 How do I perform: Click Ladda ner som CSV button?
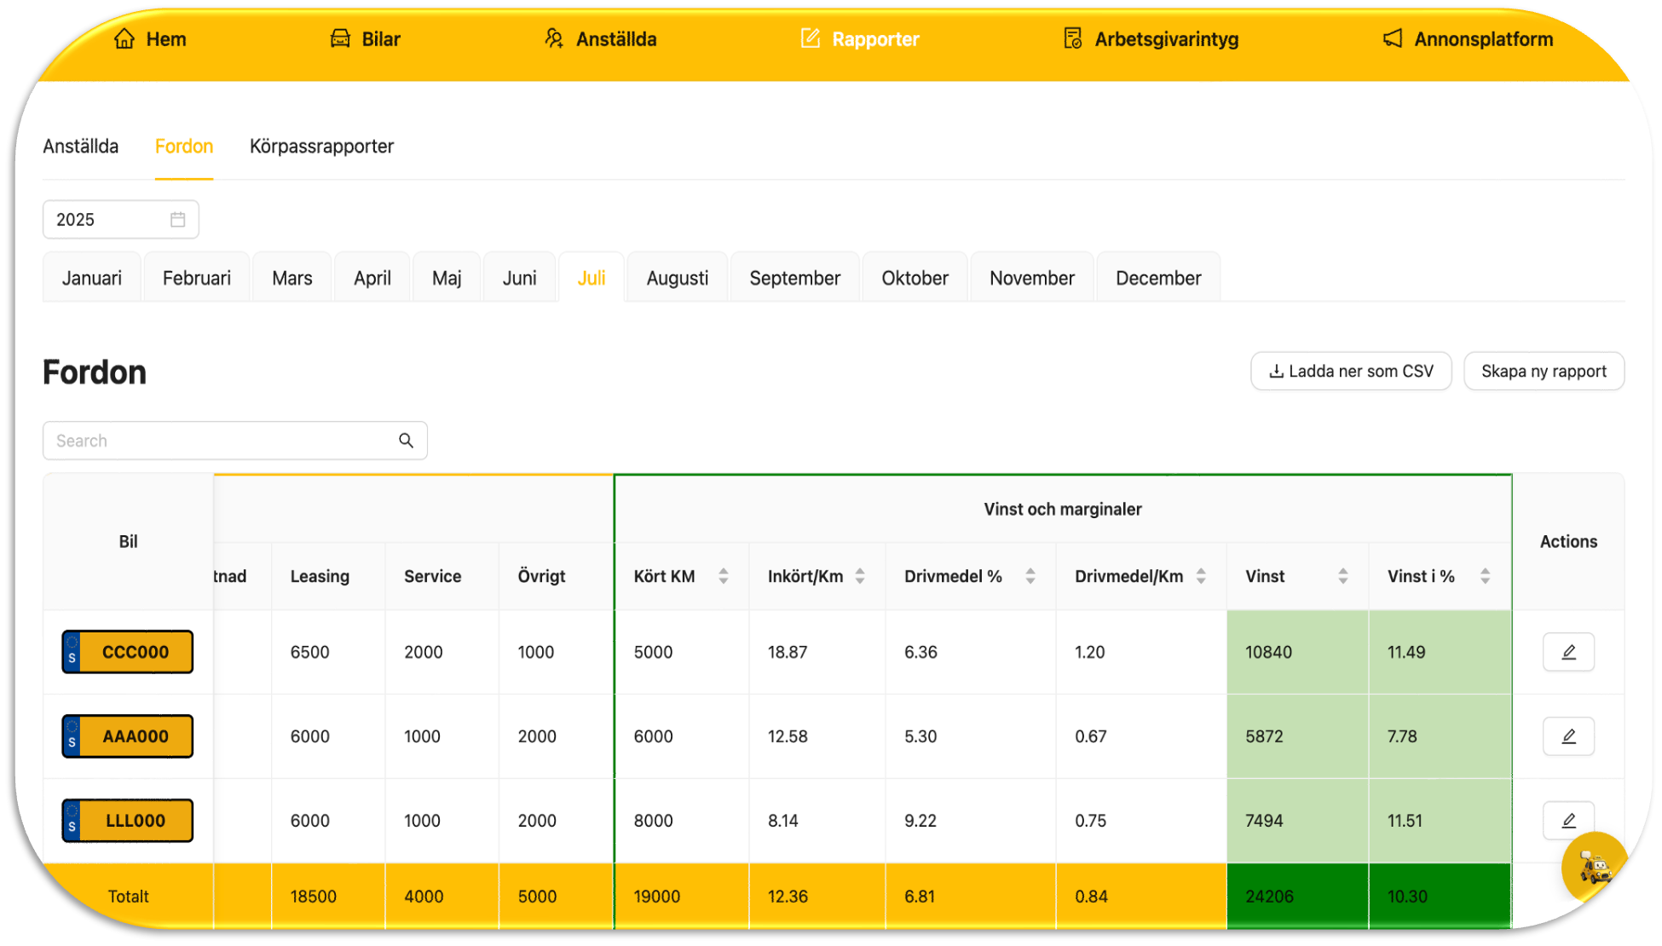pyautogui.click(x=1350, y=372)
